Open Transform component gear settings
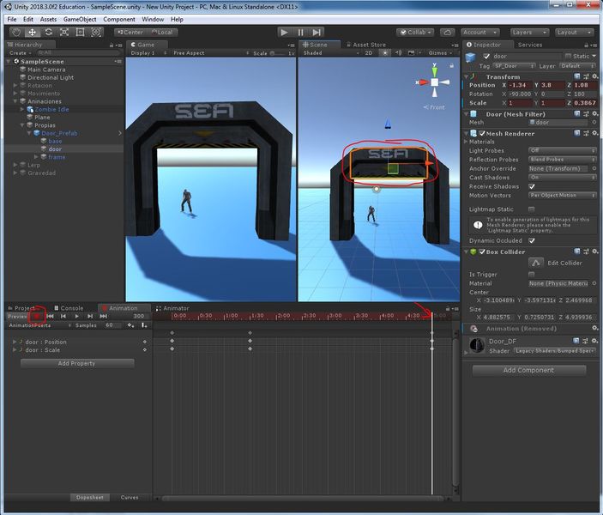Image resolution: width=603 pixels, height=515 pixels. coord(595,76)
